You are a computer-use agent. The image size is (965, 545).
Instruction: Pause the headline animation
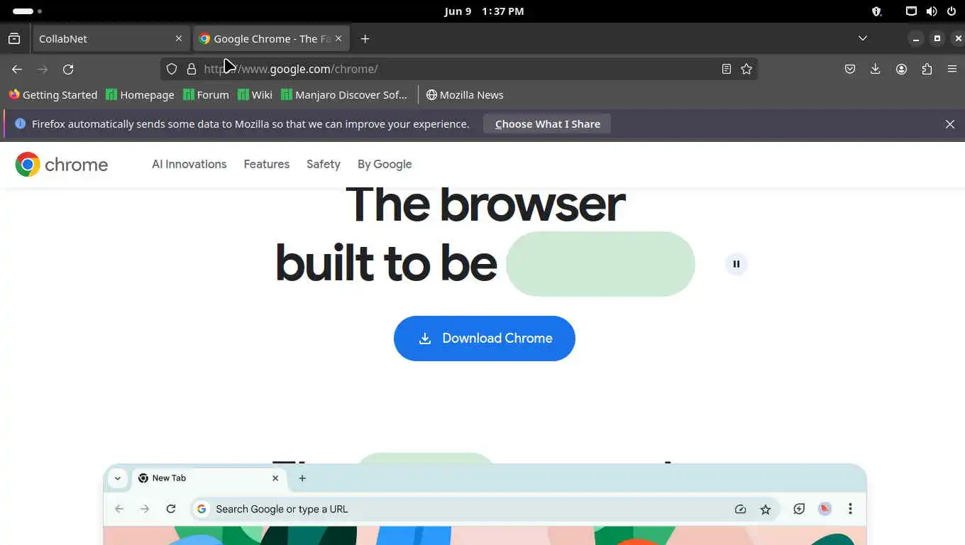pos(737,264)
